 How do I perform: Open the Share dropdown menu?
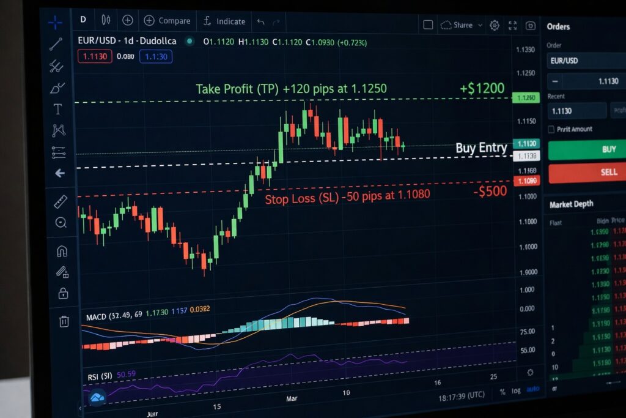tap(462, 25)
